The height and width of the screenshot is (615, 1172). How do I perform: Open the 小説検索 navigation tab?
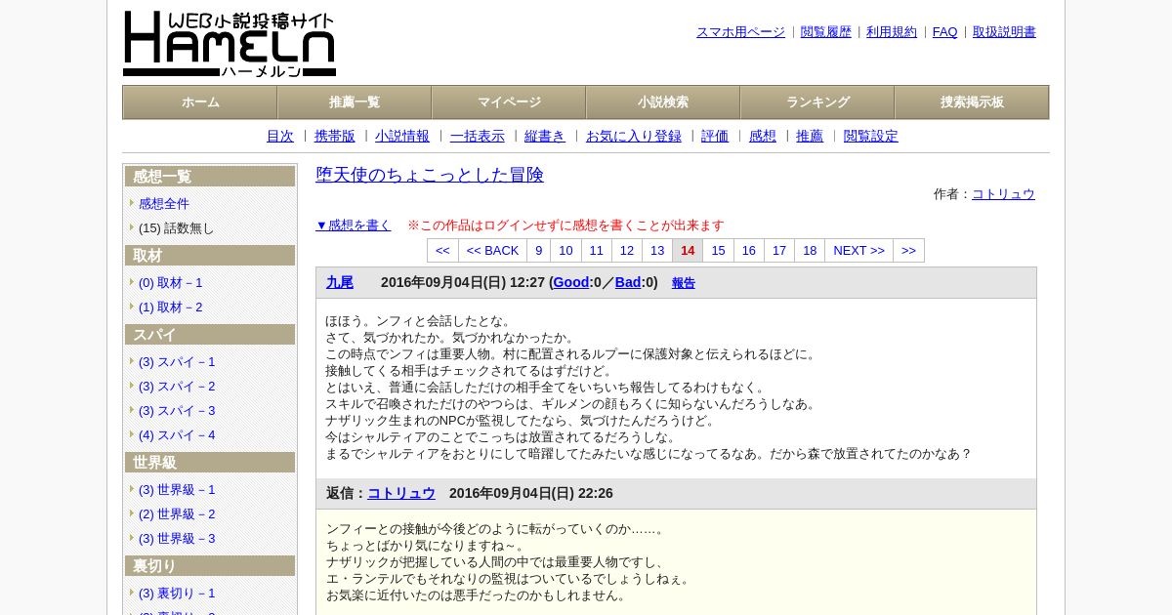coord(663,102)
